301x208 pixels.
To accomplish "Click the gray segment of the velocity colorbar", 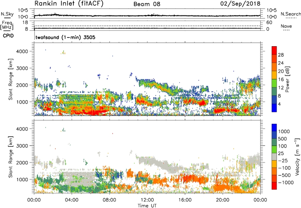I will click(x=274, y=157).
